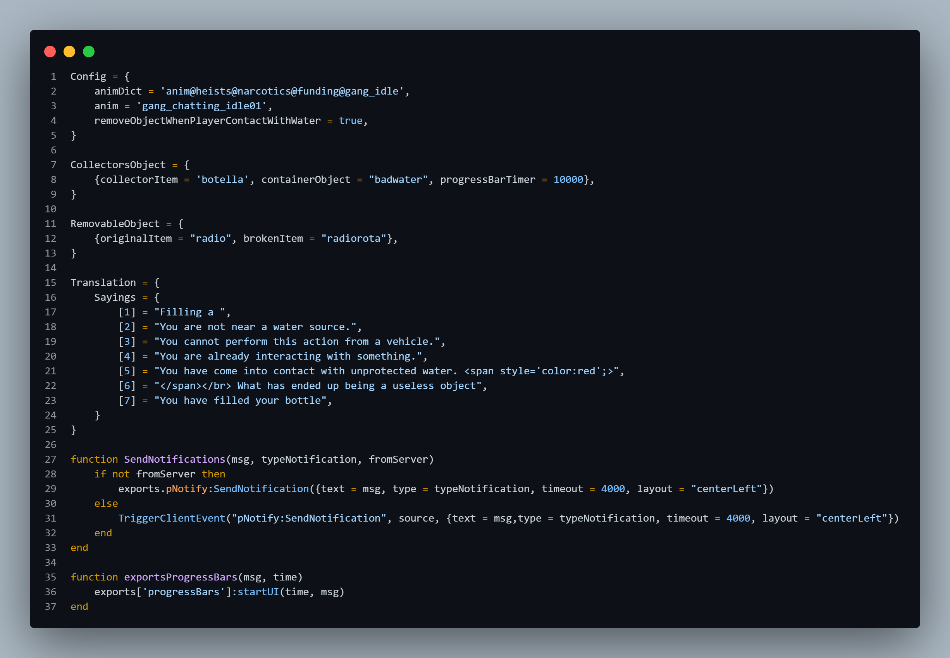950x658 pixels.
Task: Click the 'end' keyword on line 33
Action: (79, 548)
